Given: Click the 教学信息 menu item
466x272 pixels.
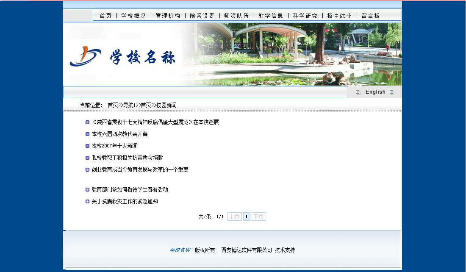Looking at the screenshot, I should coord(271,16).
